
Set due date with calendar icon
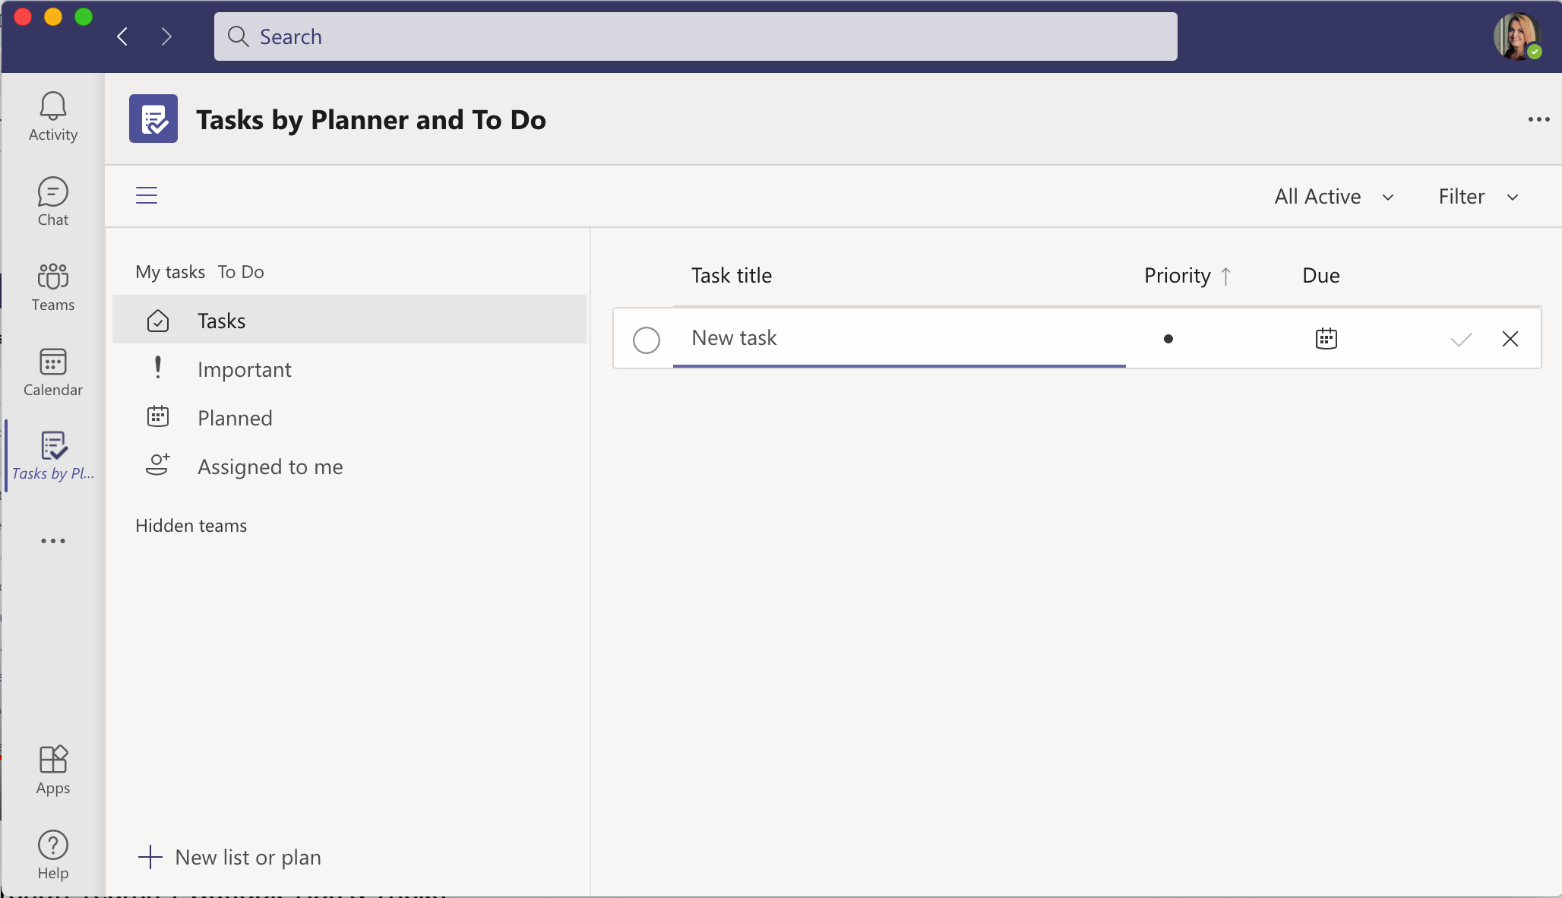[x=1326, y=339]
